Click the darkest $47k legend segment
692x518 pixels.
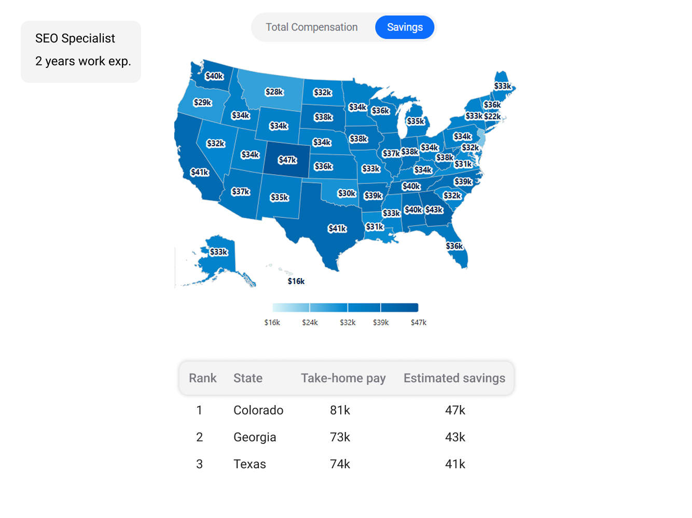coord(399,308)
